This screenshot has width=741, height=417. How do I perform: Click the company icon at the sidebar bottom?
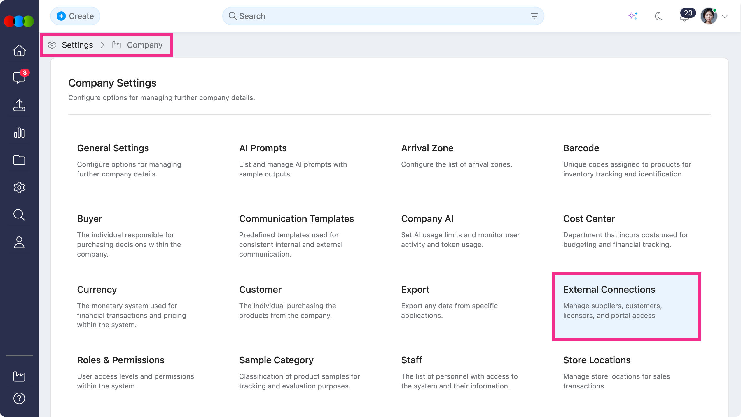point(19,376)
